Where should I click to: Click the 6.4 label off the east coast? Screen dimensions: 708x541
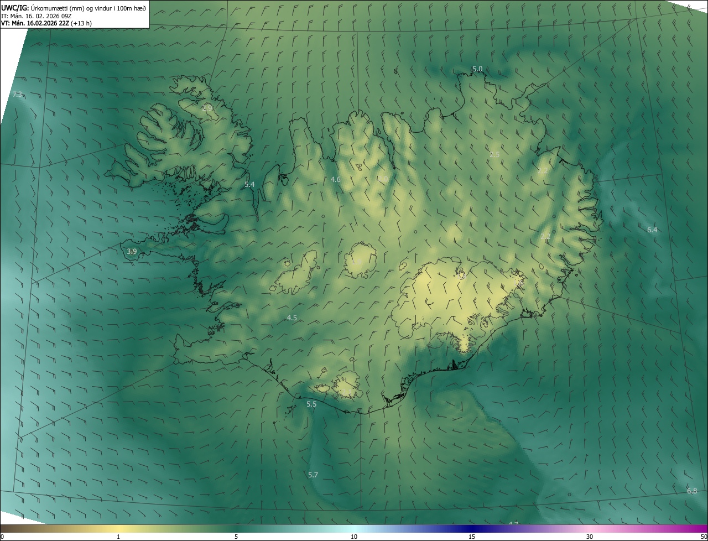[x=652, y=230]
